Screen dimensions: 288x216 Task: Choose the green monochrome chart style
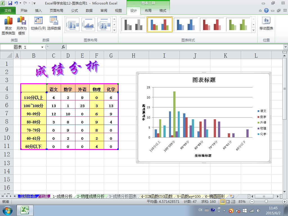click(x=238, y=25)
